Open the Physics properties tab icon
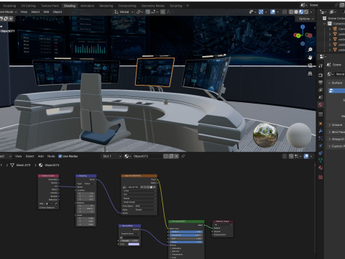Screen dimensions: 345x259 (x=321, y=146)
